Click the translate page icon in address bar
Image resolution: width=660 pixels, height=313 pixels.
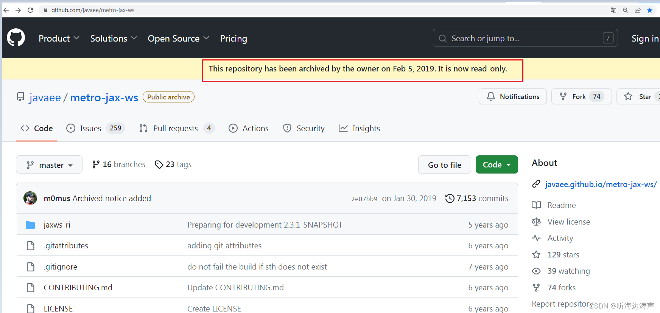(613, 10)
